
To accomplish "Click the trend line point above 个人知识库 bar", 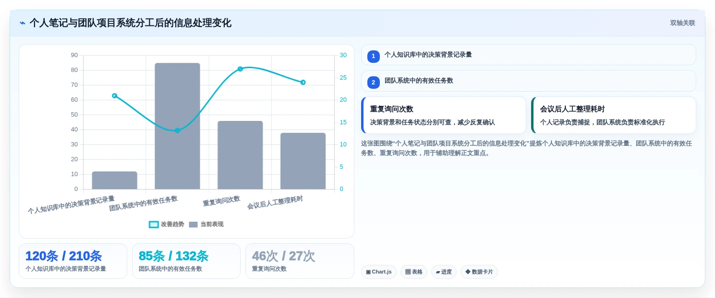I will (x=114, y=95).
